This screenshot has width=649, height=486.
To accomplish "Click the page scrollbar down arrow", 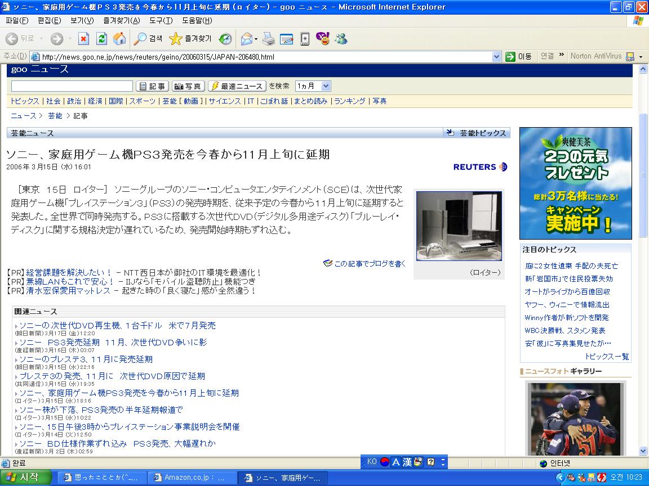I will coord(643,451).
